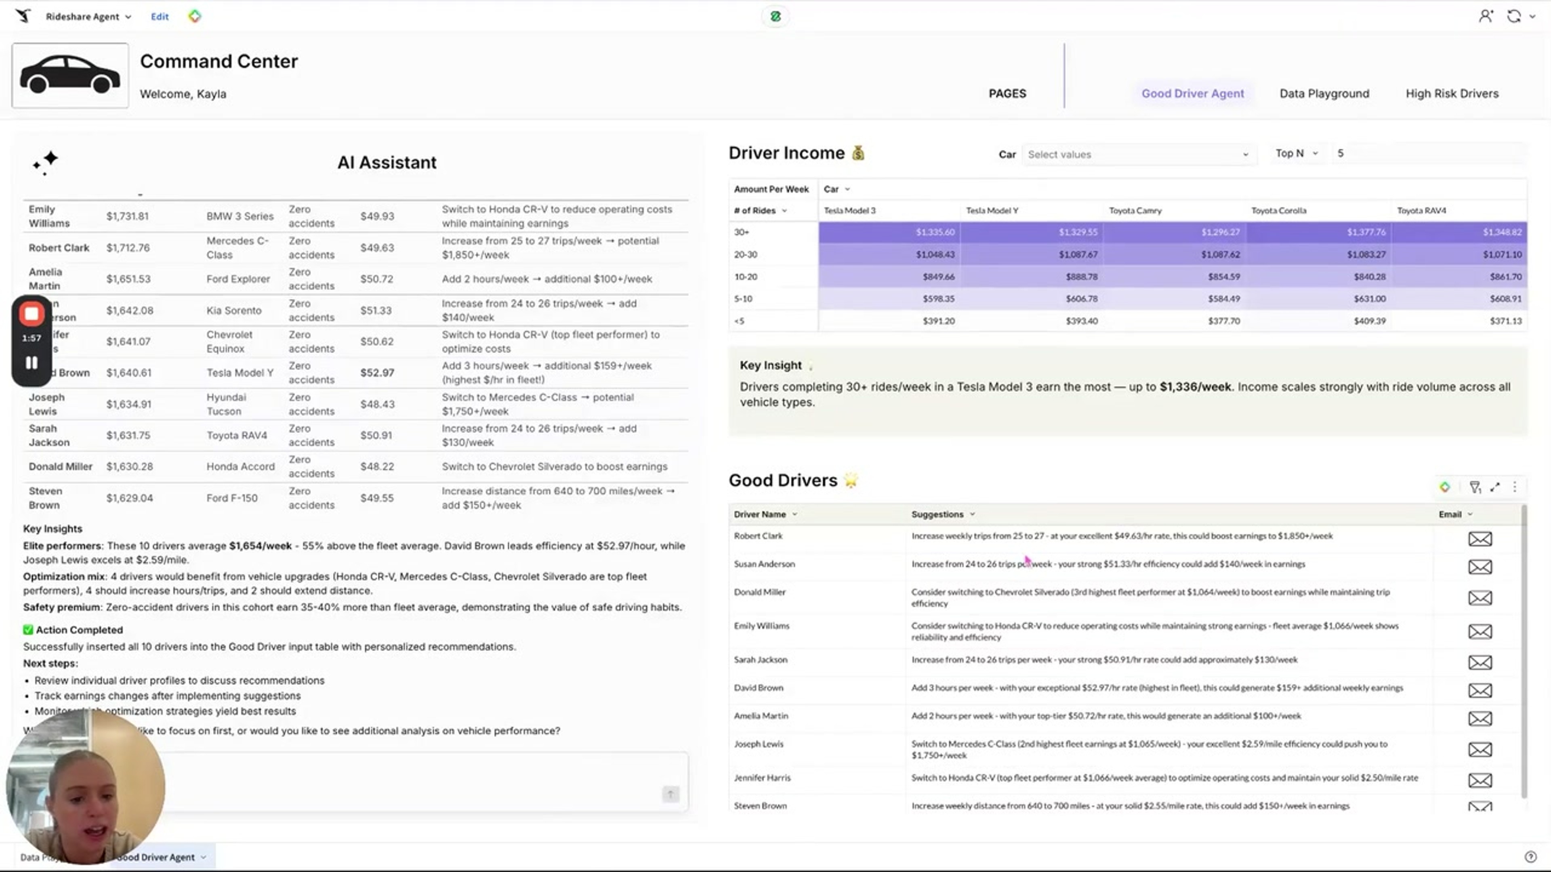Open the Suggestions column dropdown
Image resolution: width=1551 pixels, height=872 pixels.
972,515
